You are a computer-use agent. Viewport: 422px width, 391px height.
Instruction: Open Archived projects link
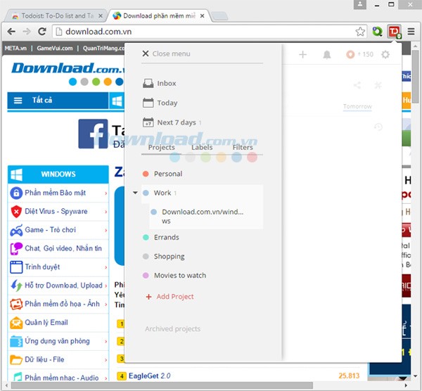172,328
